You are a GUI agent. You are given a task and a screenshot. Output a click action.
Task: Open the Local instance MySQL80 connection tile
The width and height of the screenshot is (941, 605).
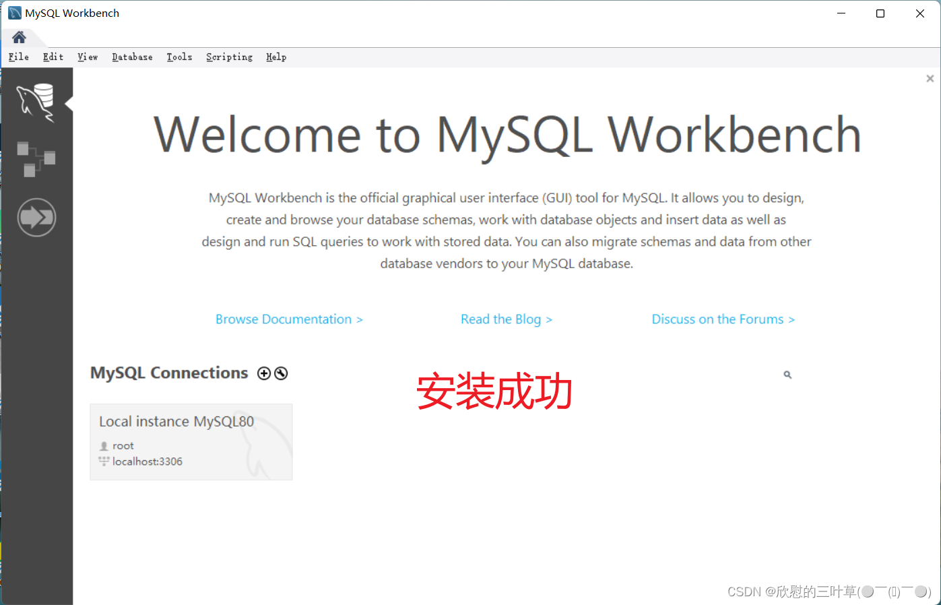(x=191, y=442)
